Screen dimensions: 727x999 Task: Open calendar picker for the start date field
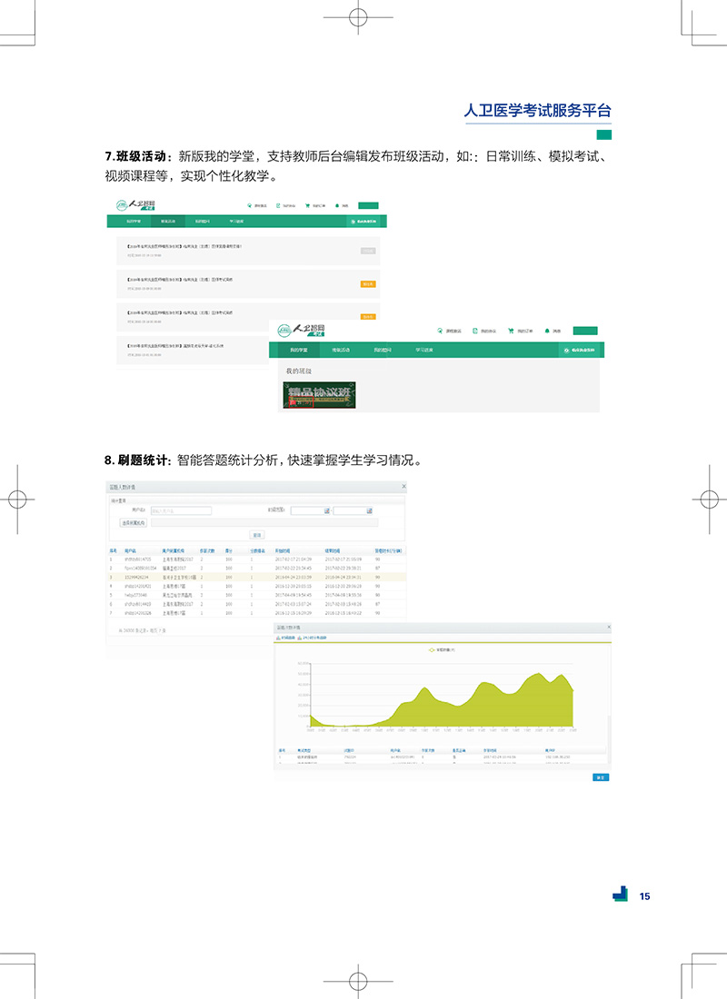coord(327,510)
